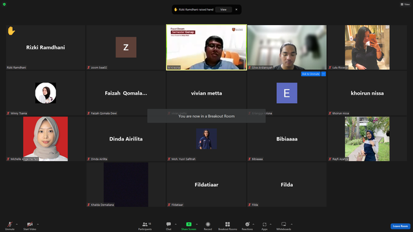Click the breakout room notification banner
The height and width of the screenshot is (232, 413).
[x=206, y=116]
